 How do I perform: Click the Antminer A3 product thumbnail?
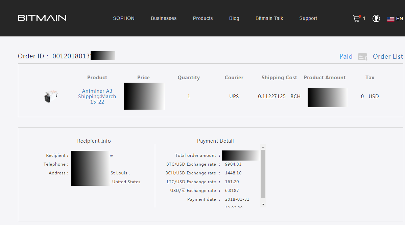tap(51, 96)
